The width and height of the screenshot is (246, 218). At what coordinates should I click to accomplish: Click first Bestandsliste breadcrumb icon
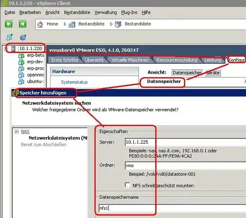pos(72,25)
